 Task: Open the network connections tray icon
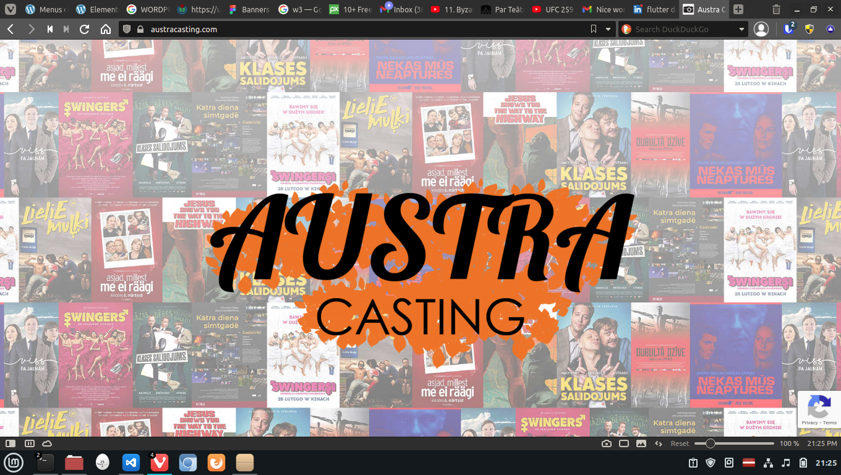pos(767,463)
